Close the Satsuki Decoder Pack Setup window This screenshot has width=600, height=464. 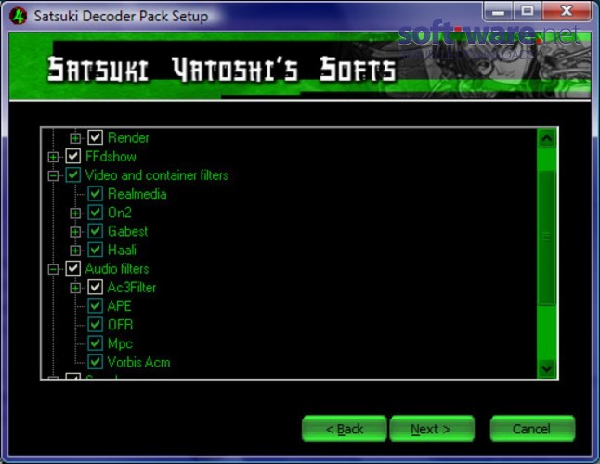click(566, 11)
